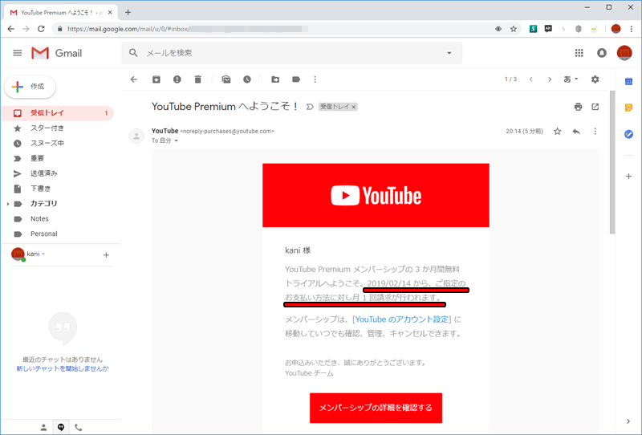The image size is (642, 435).
Task: Snooze this email
Action: tap(247, 79)
